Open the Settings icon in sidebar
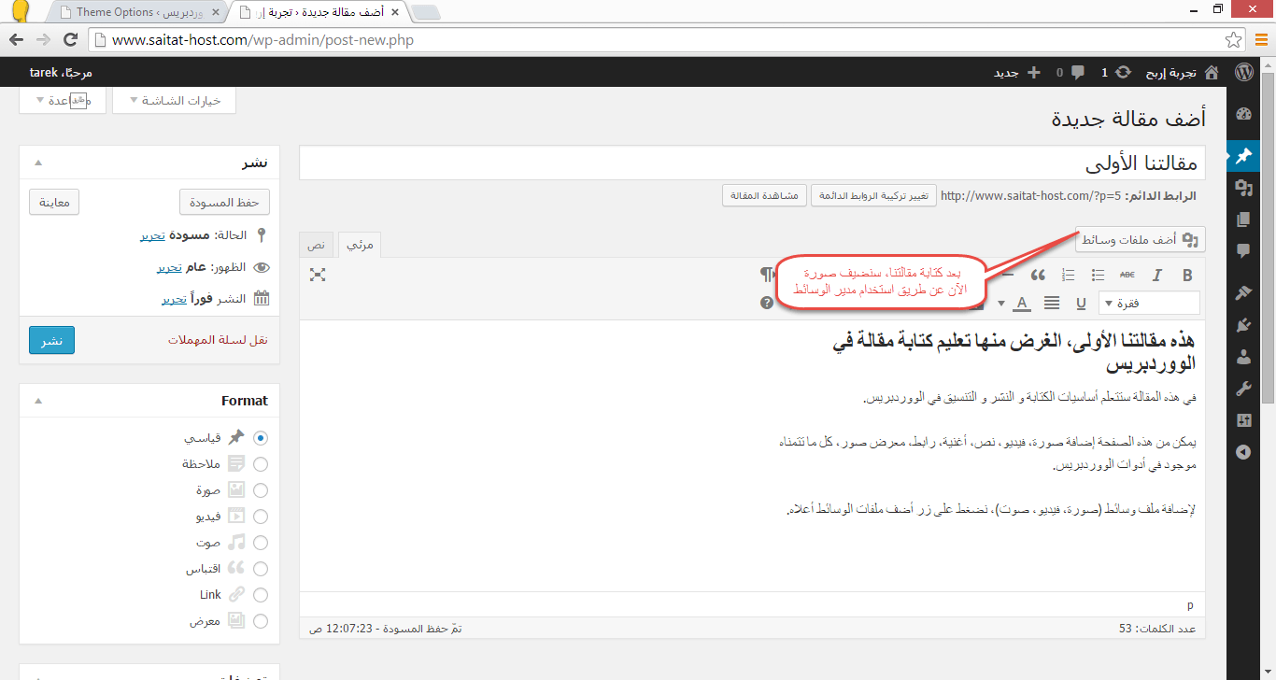The height and width of the screenshot is (680, 1276). pos(1243,420)
